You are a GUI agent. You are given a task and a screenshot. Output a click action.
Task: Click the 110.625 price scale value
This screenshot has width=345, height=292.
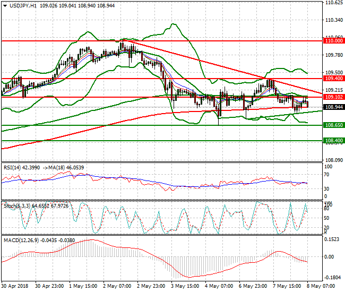click(334, 3)
